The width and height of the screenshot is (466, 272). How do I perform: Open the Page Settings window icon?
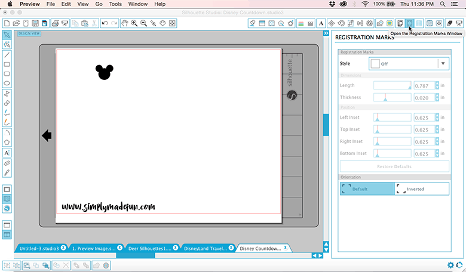pyautogui.click(x=400, y=23)
